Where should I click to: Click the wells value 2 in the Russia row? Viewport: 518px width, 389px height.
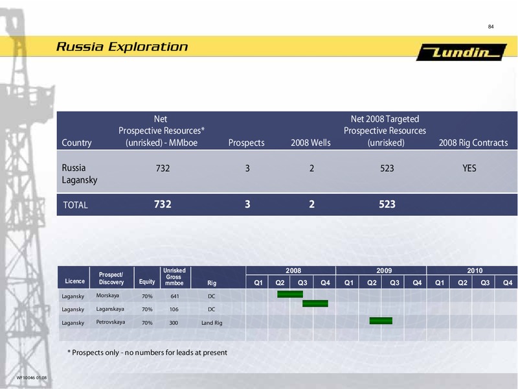[311, 168]
